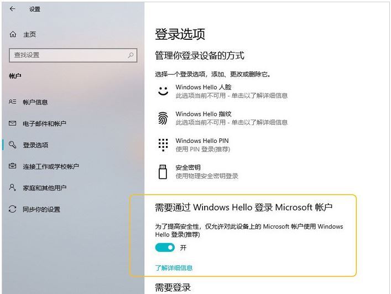391x294 pixels.
Task: Expand the Windows Hello 指纹 option
Action: [223, 118]
